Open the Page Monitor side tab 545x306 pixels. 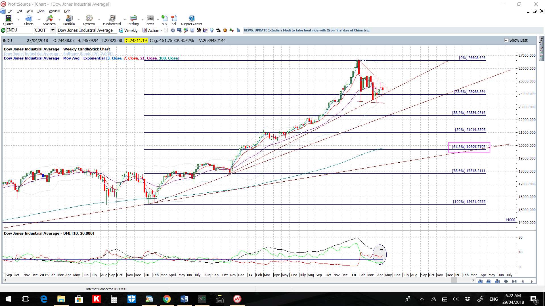541,48
